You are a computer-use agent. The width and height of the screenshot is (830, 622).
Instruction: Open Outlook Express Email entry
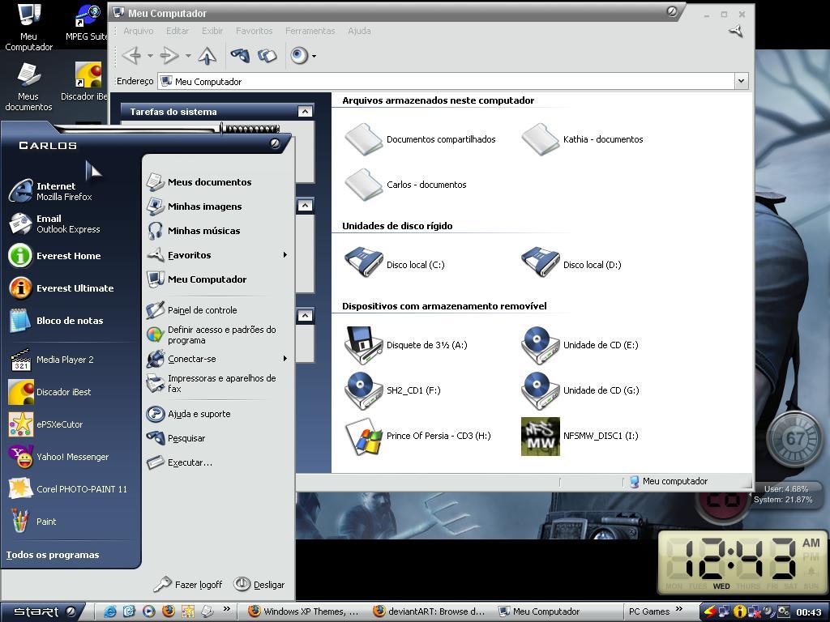coord(71,224)
